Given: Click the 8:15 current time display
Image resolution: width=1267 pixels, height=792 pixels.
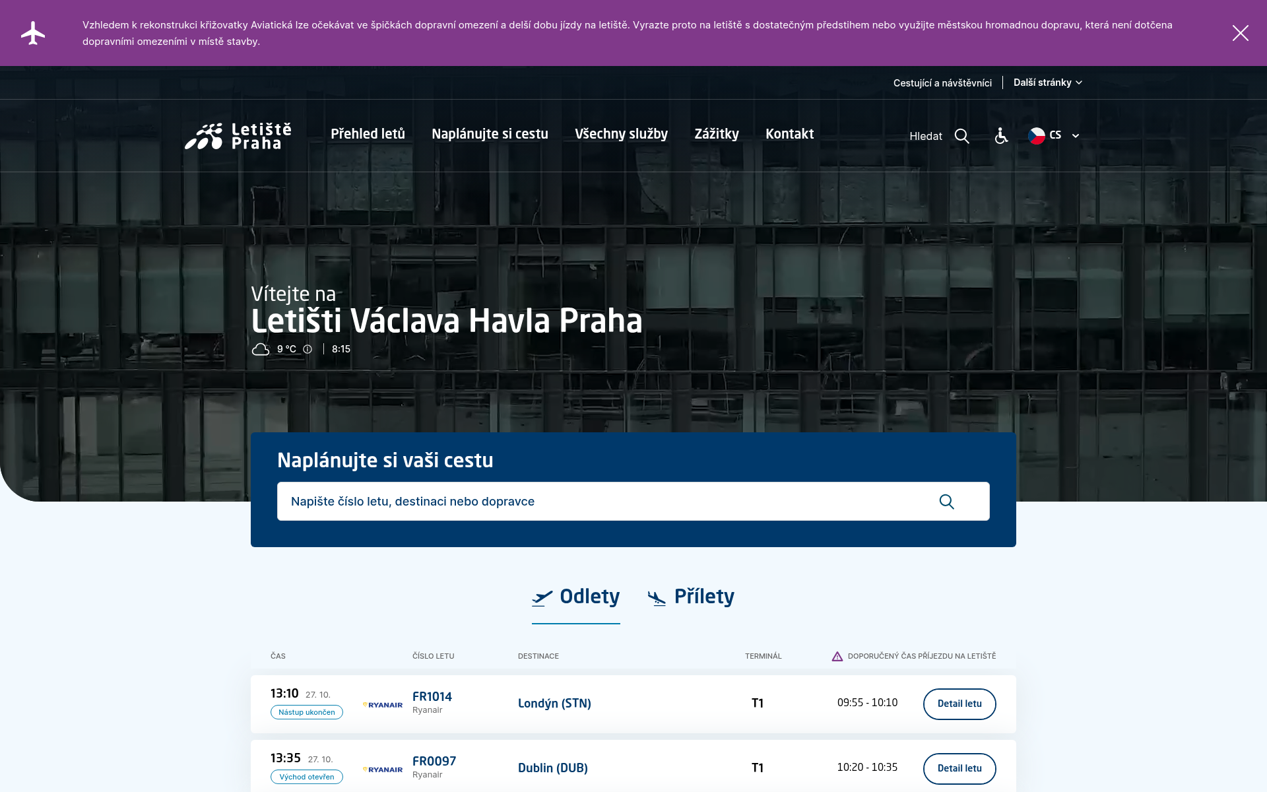Looking at the screenshot, I should pos(341,349).
